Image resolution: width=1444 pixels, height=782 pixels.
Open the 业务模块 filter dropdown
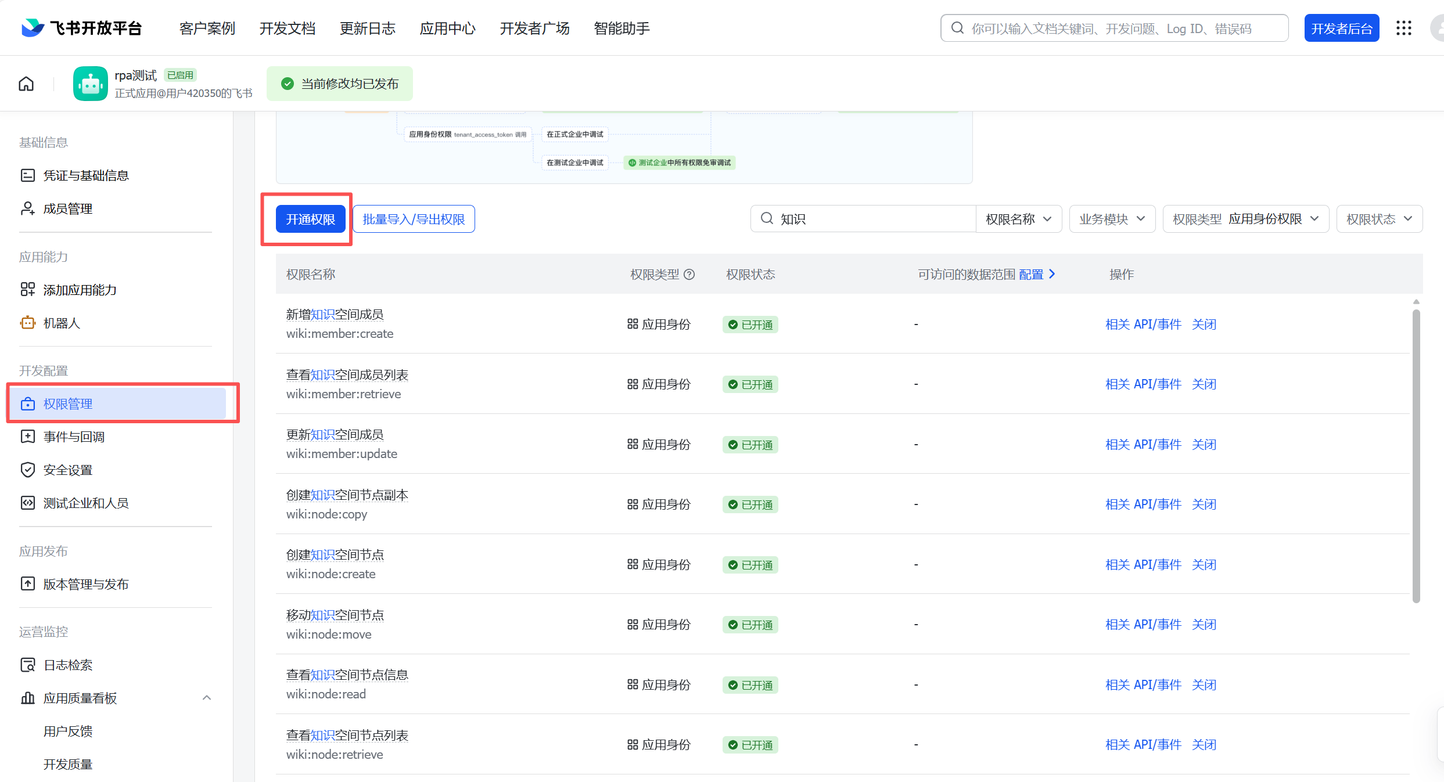[1112, 219]
